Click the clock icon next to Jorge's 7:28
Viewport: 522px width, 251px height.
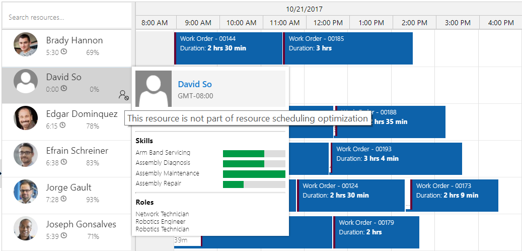pos(63,199)
